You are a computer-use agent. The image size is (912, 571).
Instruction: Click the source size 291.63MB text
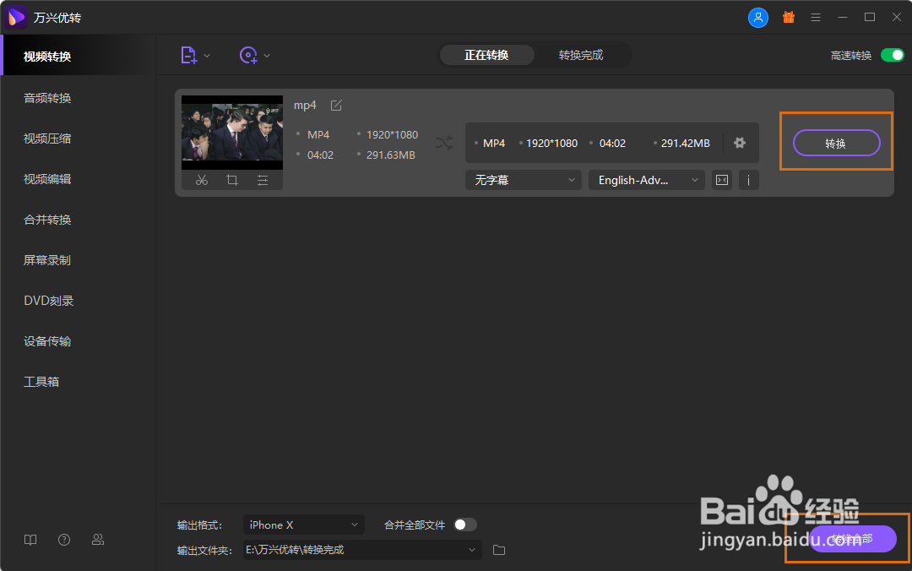[x=391, y=155]
